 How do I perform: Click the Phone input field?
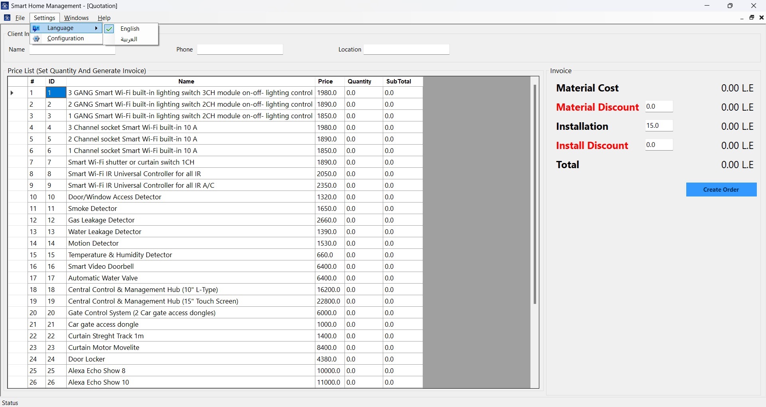[x=240, y=50]
